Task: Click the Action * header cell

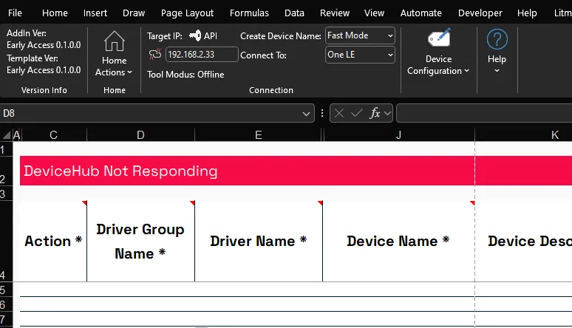Action: pos(53,241)
